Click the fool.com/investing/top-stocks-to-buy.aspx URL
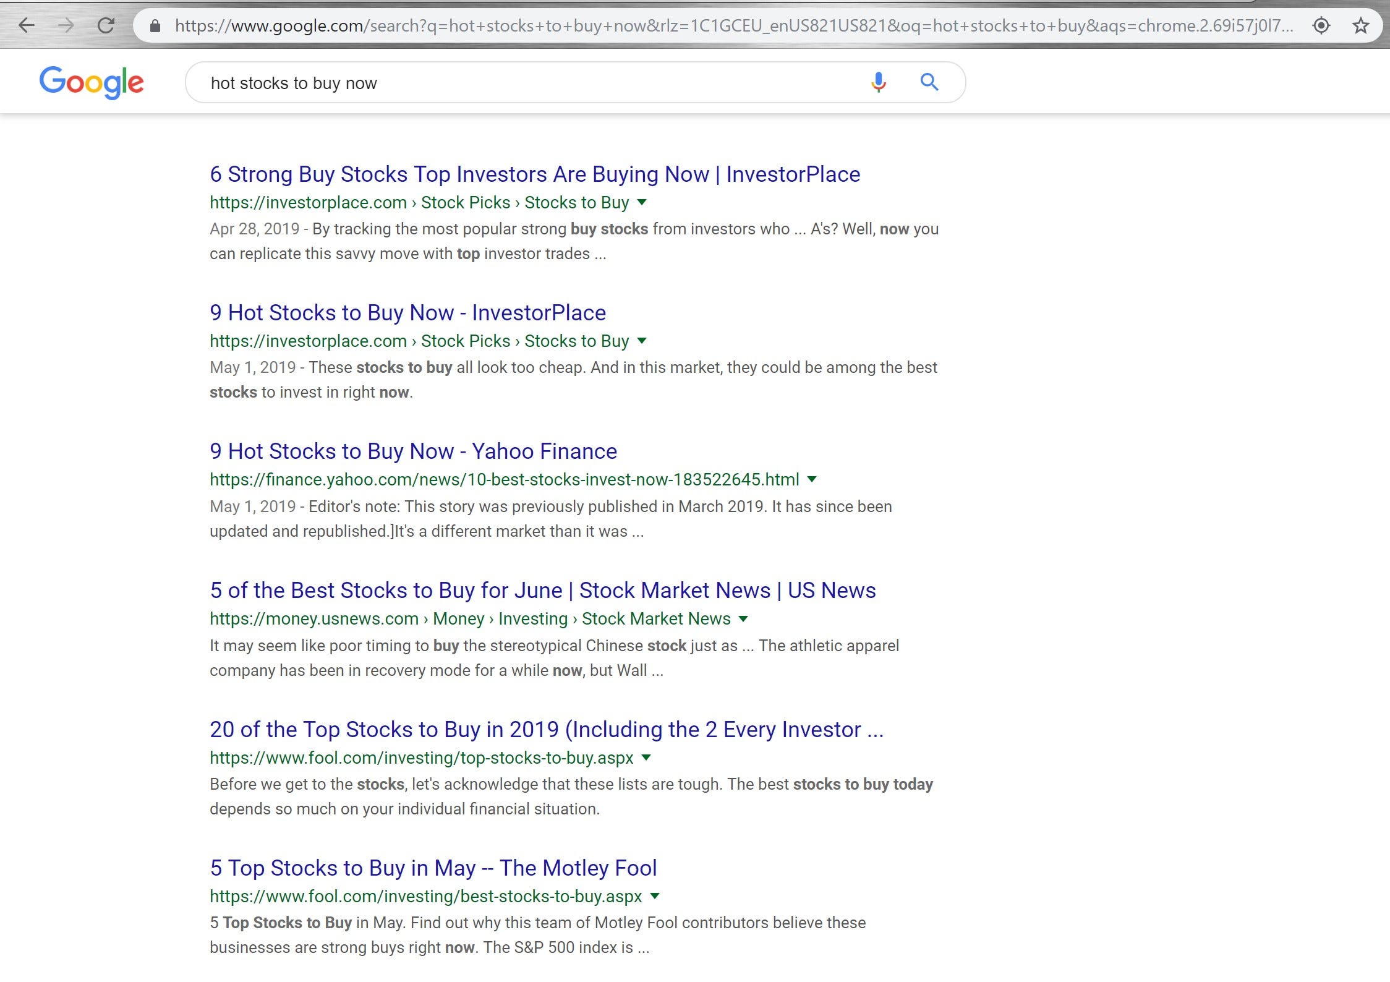This screenshot has height=982, width=1390. click(422, 758)
